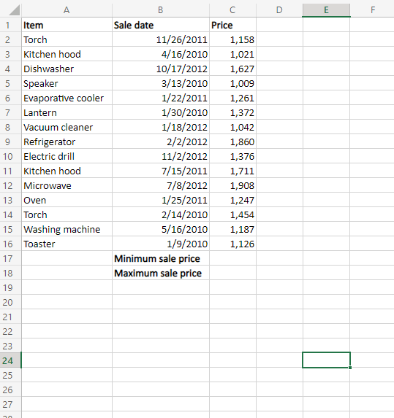This screenshot has width=394, height=418.
Task: Select the price 1,908
Action: point(232,185)
